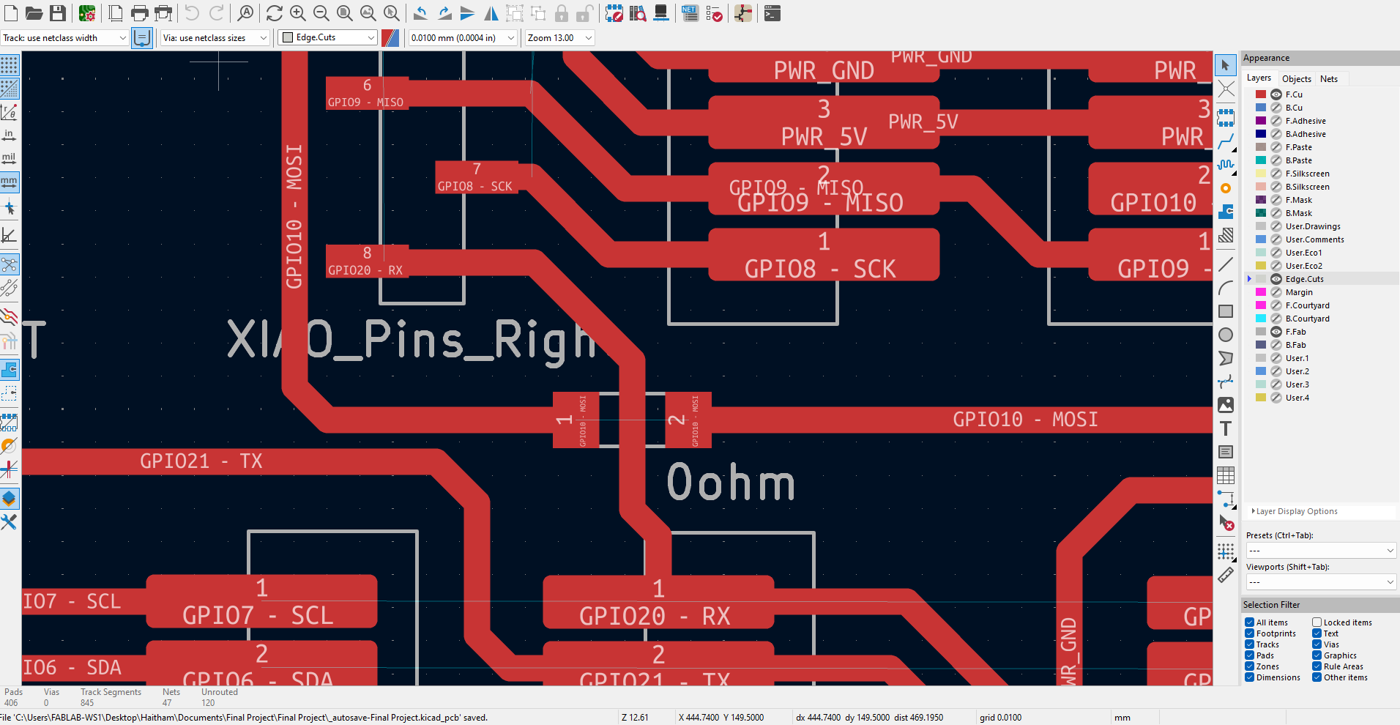Viewport: 1400px width, 725px height.
Task: Switch to the Objects tab
Action: 1296,79
